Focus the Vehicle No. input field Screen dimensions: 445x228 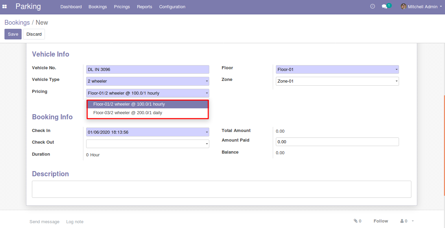pos(148,69)
